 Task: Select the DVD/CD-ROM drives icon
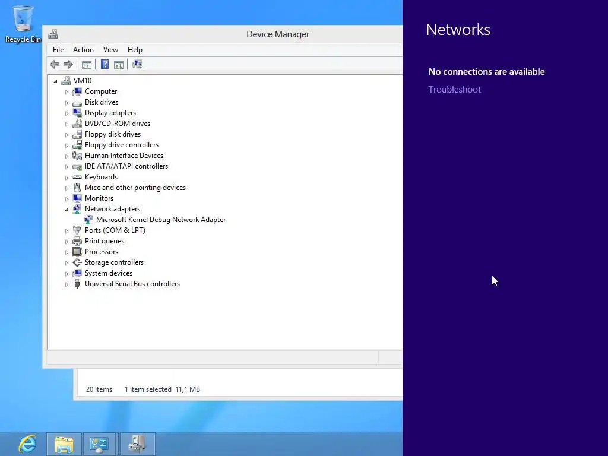77,123
